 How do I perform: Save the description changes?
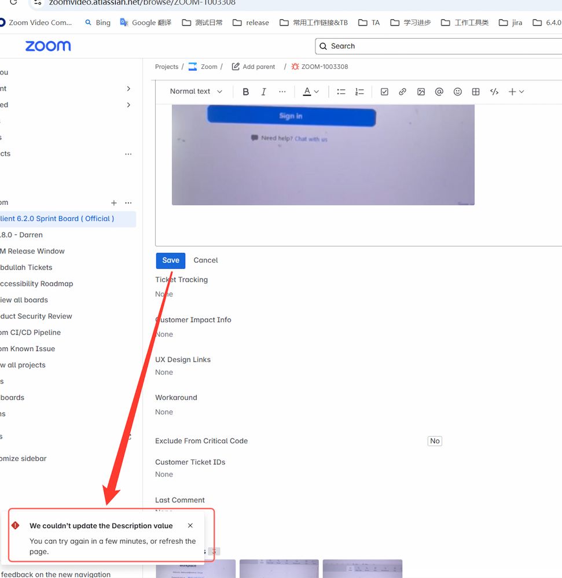[170, 260]
